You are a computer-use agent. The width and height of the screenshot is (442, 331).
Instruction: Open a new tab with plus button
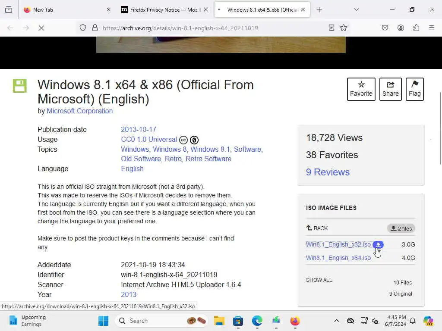point(319,10)
